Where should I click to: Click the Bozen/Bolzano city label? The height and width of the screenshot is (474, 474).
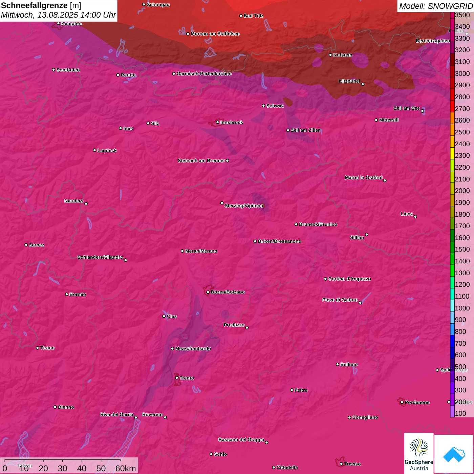228,292
